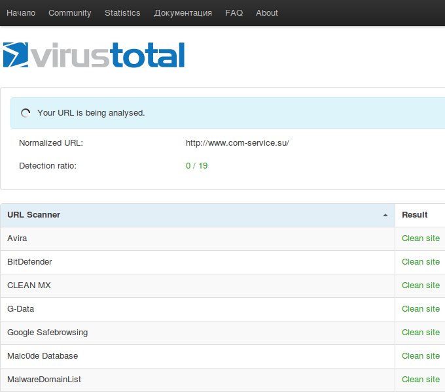The height and width of the screenshot is (392, 445).
Task: Click Clean site result for Google Safebrowsing
Action: (421, 333)
